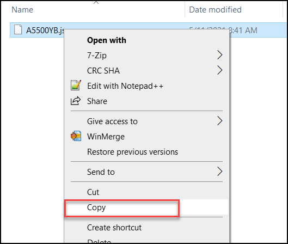Select Copy in the context menu
This screenshot has height=244, width=288.
coord(146,208)
